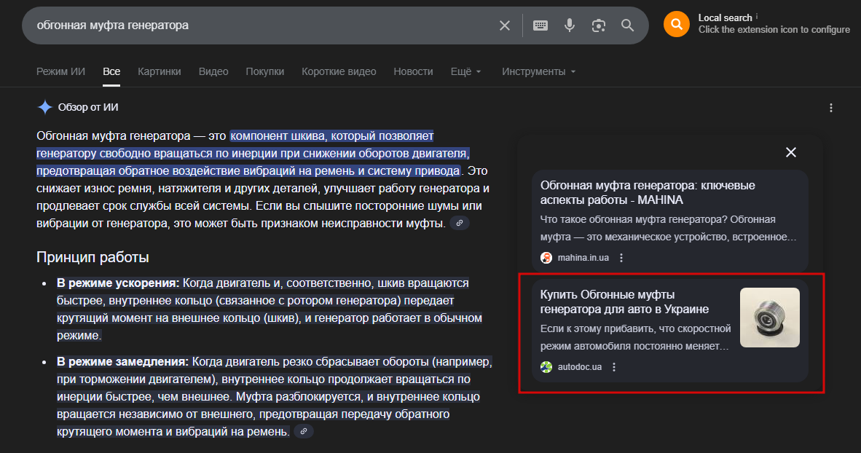Click the Local search info icon
This screenshot has width=861, height=453.
tap(757, 17)
